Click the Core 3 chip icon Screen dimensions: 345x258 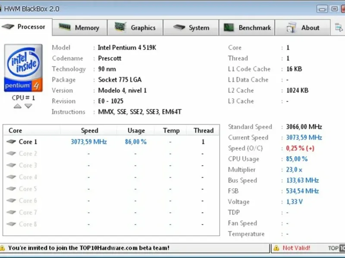pos(11,165)
